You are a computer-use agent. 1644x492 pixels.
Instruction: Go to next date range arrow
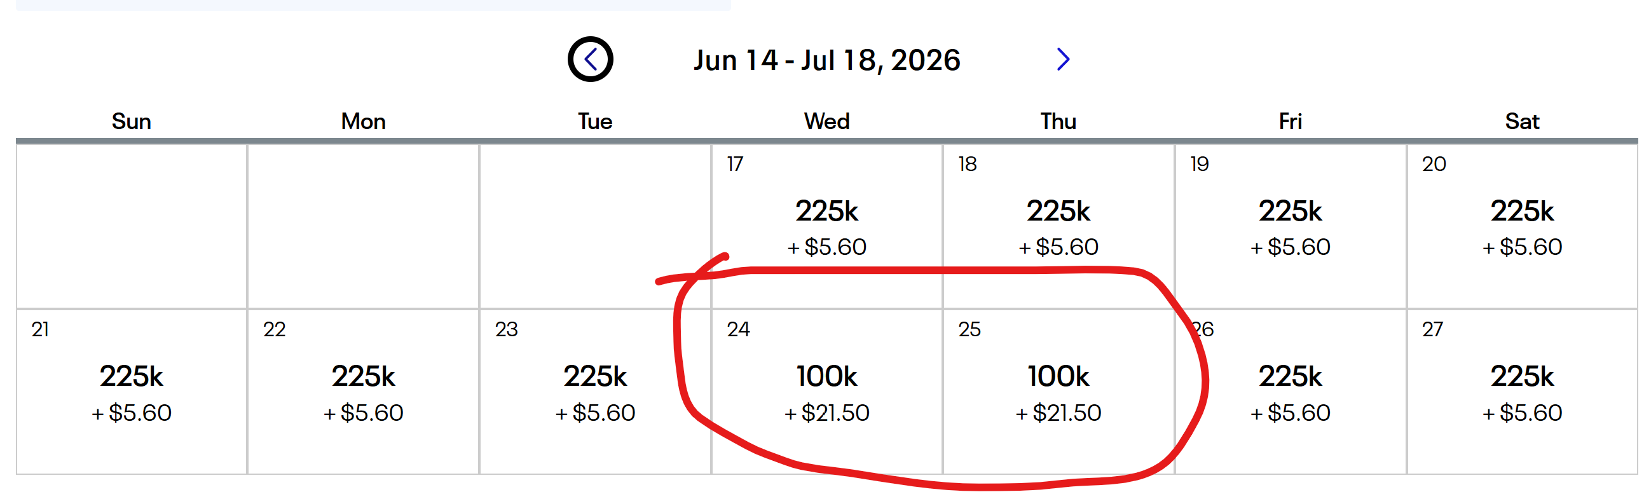1062,59
